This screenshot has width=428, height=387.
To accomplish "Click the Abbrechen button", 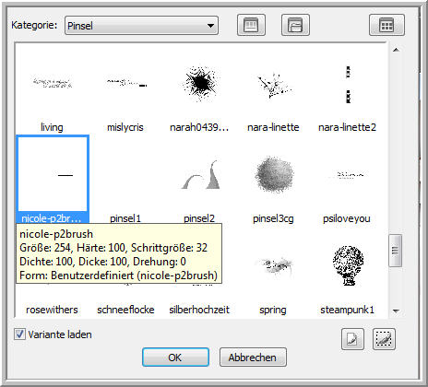I will [253, 358].
